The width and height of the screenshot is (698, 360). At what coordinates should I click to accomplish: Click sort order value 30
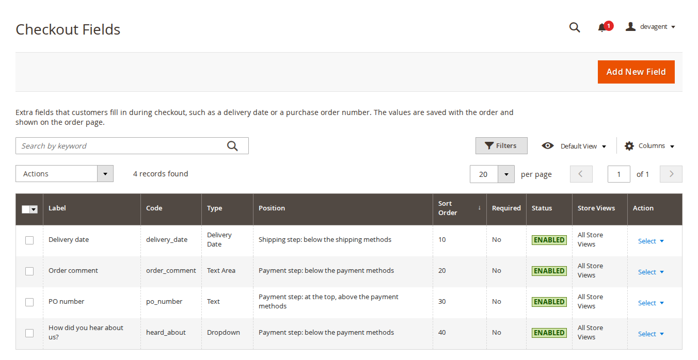point(442,301)
